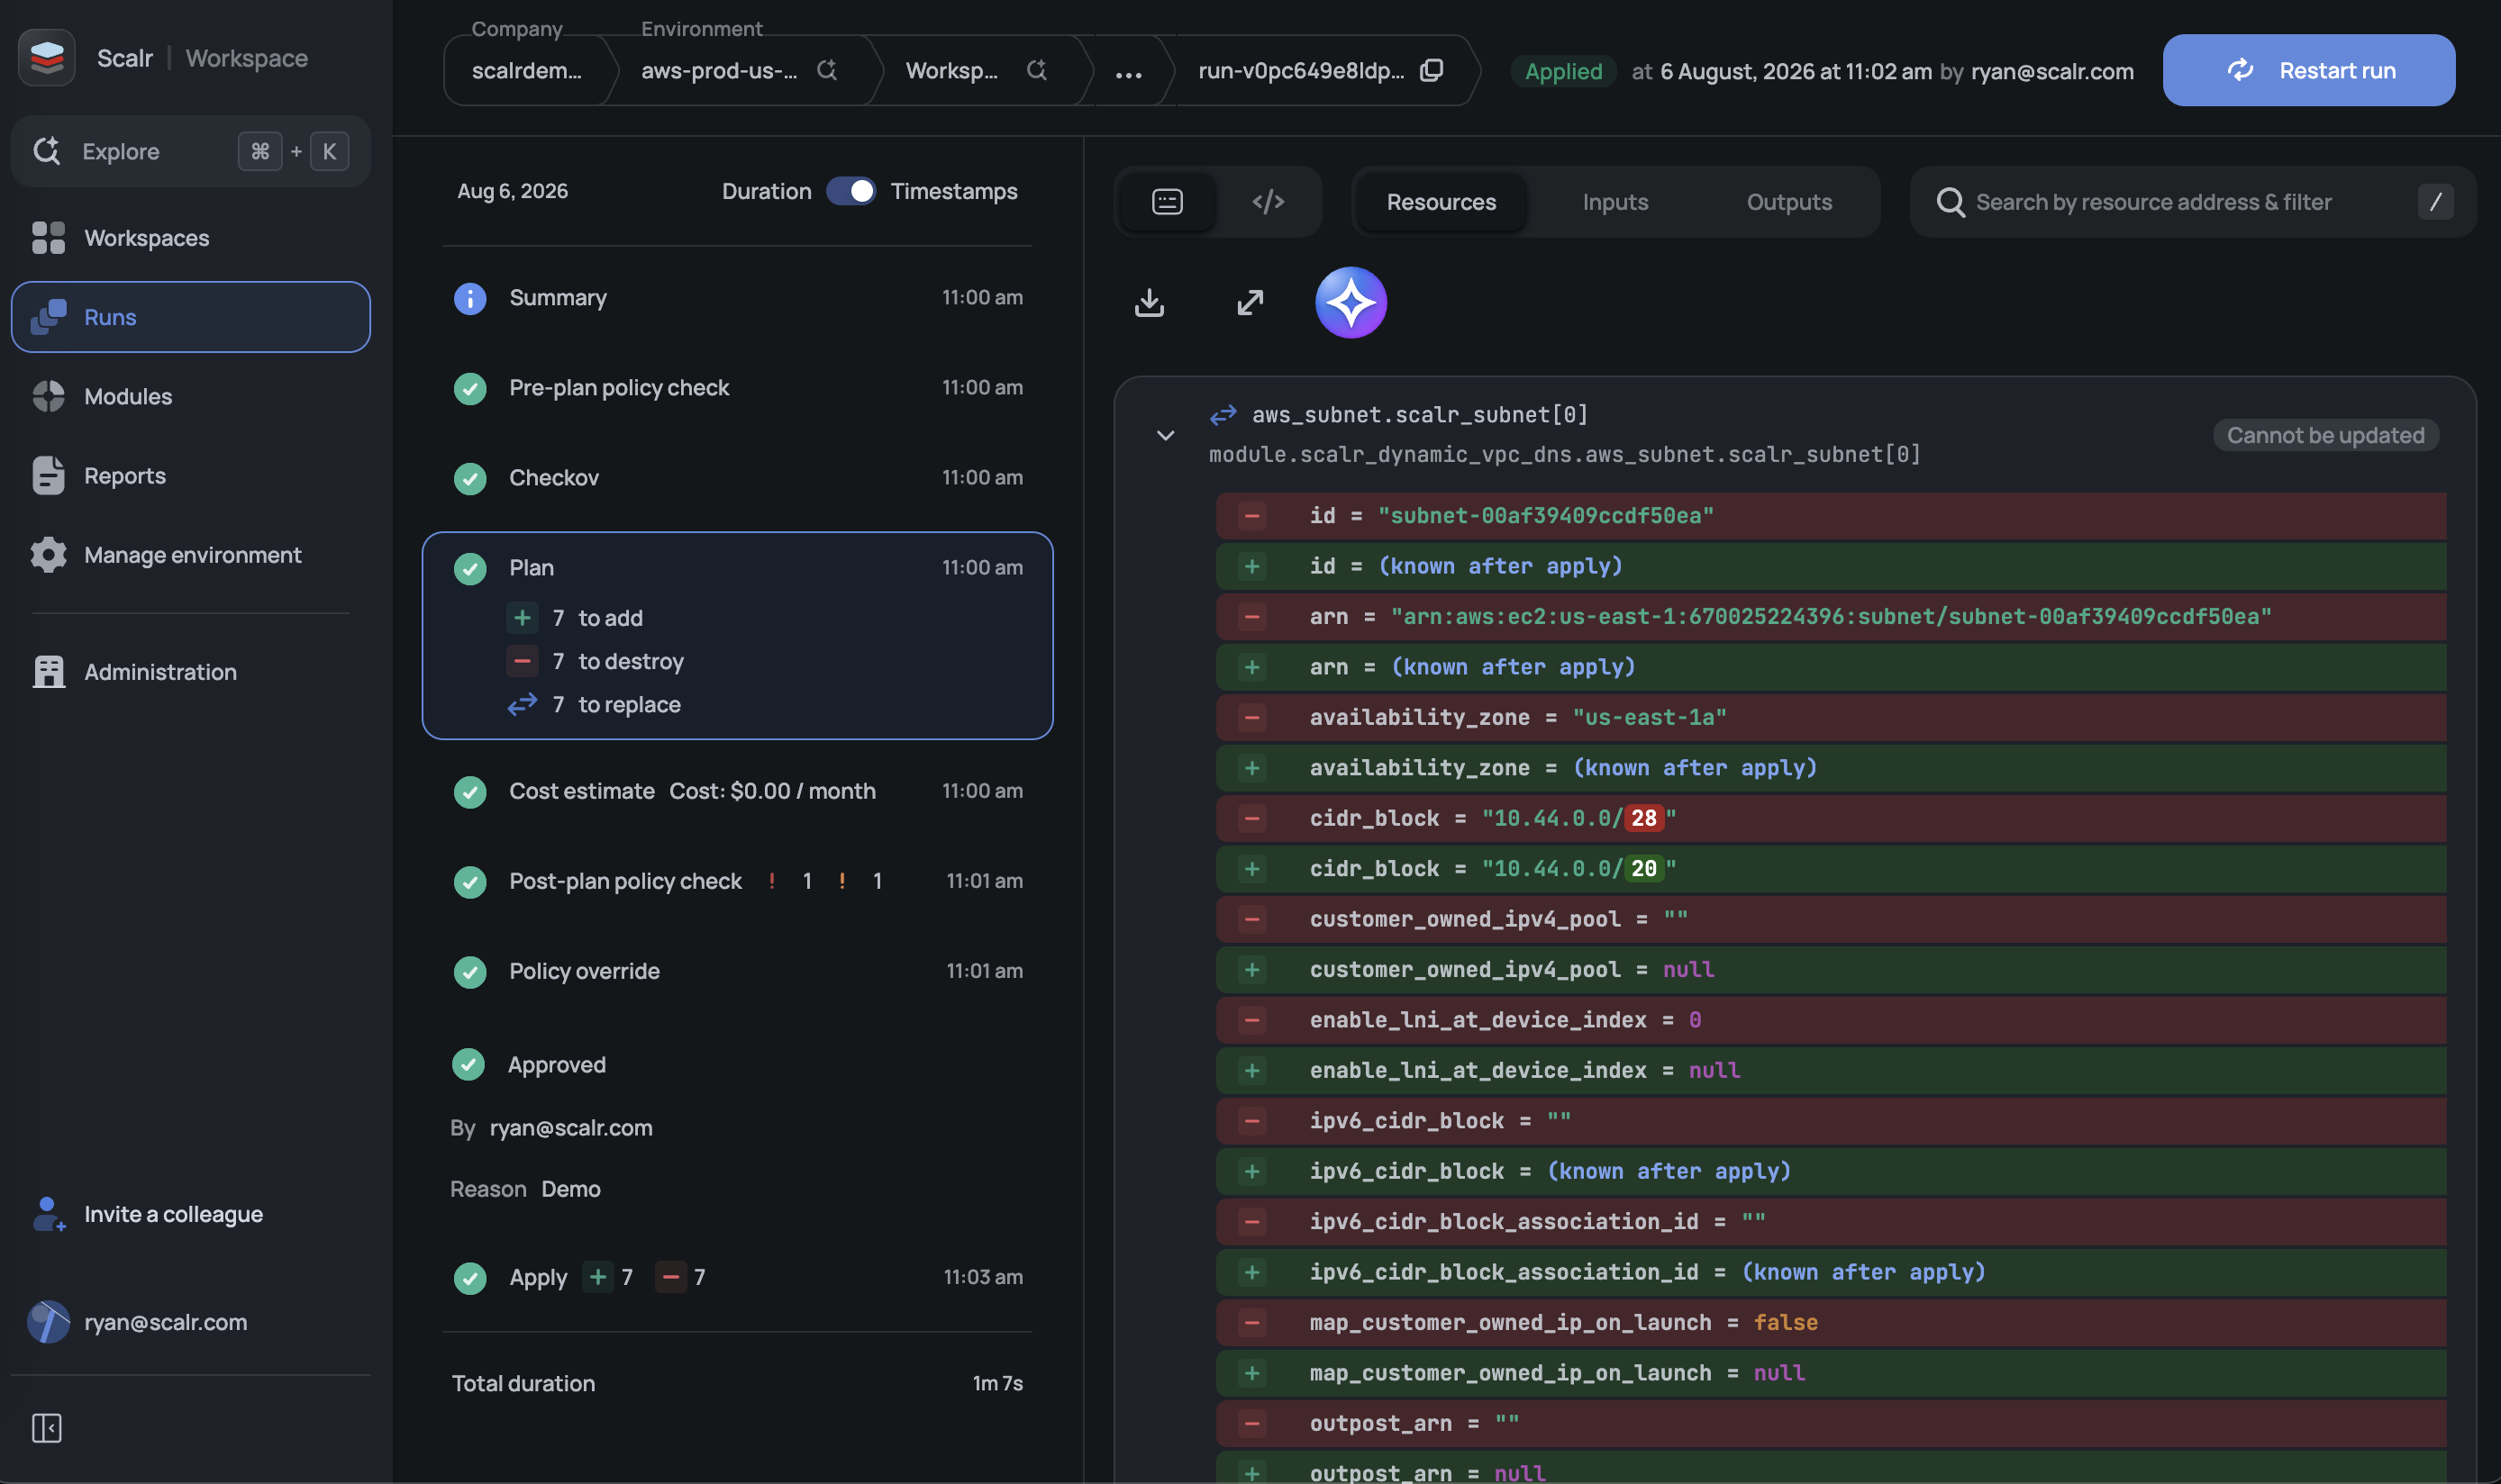Screen dimensions: 2501x1484
Task: Open the Administration building icon
Action: click(48, 672)
